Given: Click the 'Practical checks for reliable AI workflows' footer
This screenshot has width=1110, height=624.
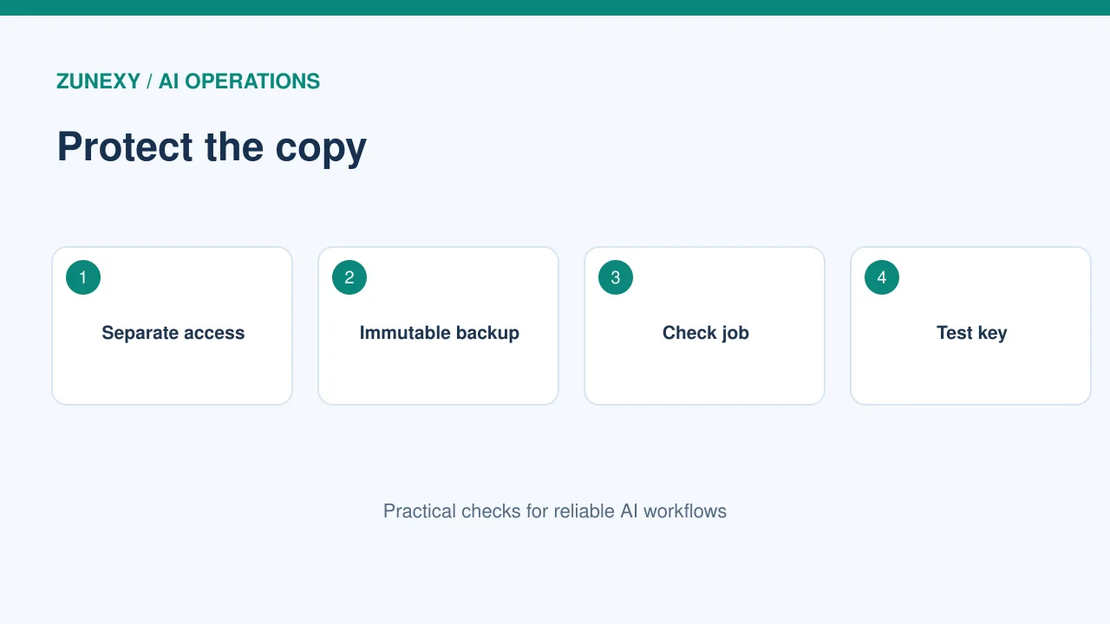Looking at the screenshot, I should point(555,511).
